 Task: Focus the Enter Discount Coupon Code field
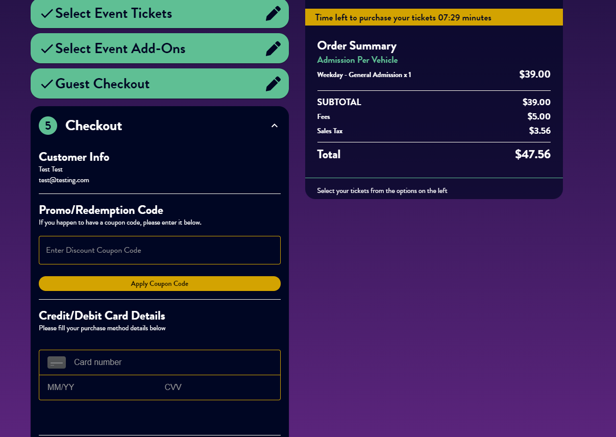click(x=160, y=250)
